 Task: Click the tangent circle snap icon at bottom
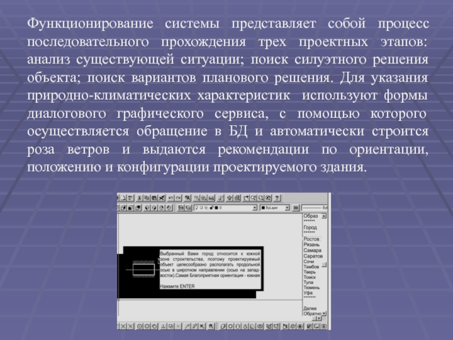tap(154, 326)
